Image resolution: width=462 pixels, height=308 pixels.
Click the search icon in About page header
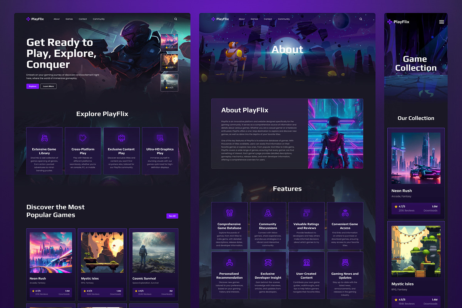tap(361, 19)
